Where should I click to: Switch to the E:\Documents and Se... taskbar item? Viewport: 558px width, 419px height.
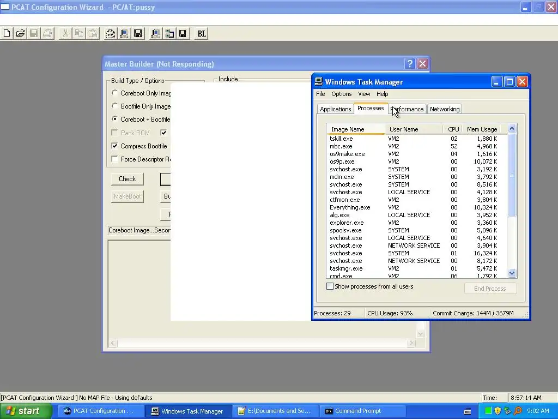click(275, 411)
